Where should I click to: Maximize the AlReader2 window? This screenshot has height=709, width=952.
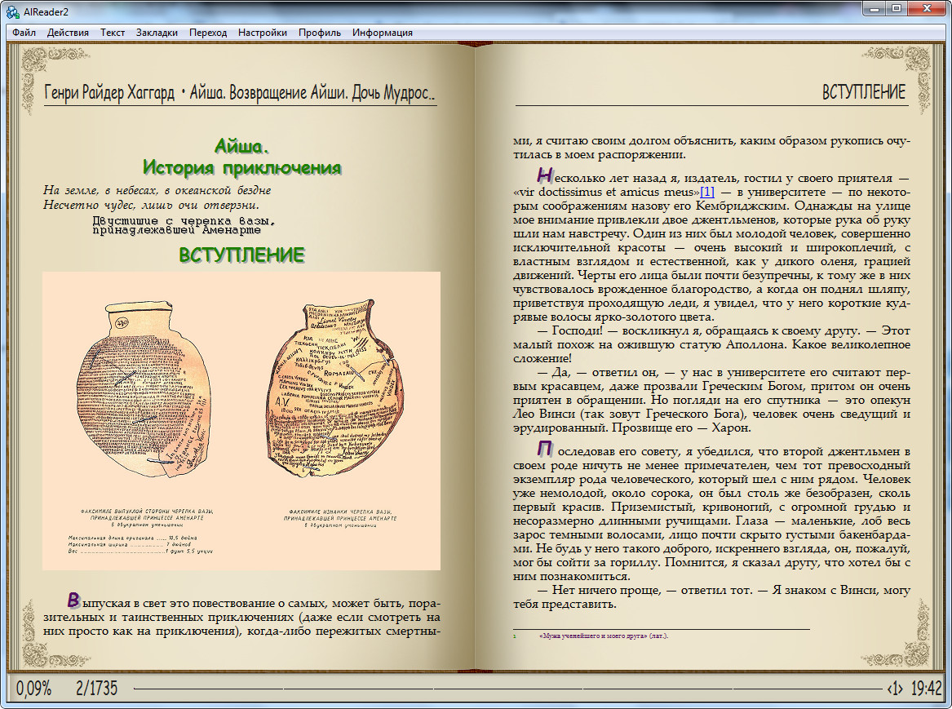coord(897,8)
